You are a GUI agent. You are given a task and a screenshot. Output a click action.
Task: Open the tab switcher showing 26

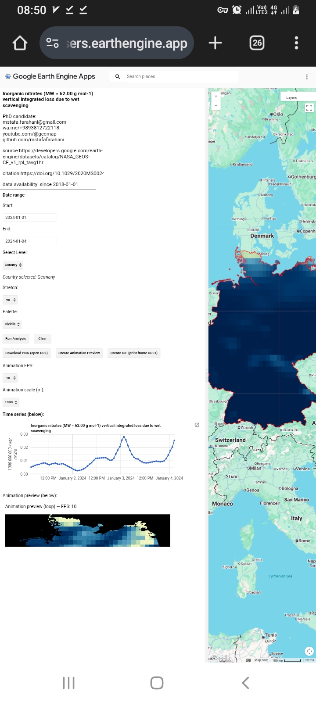(257, 43)
